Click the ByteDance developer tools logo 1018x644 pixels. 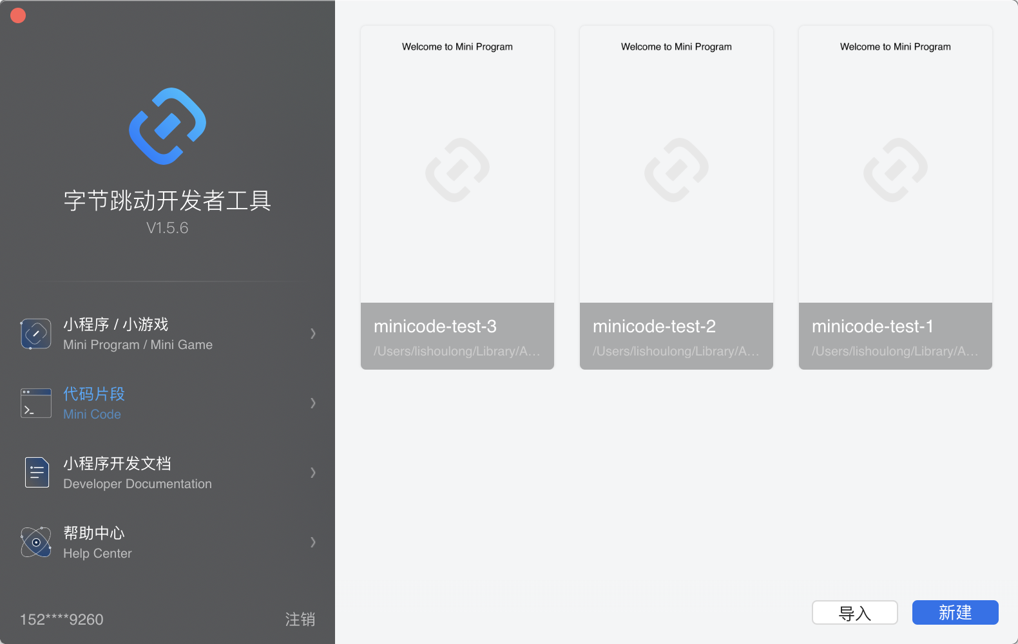(168, 126)
